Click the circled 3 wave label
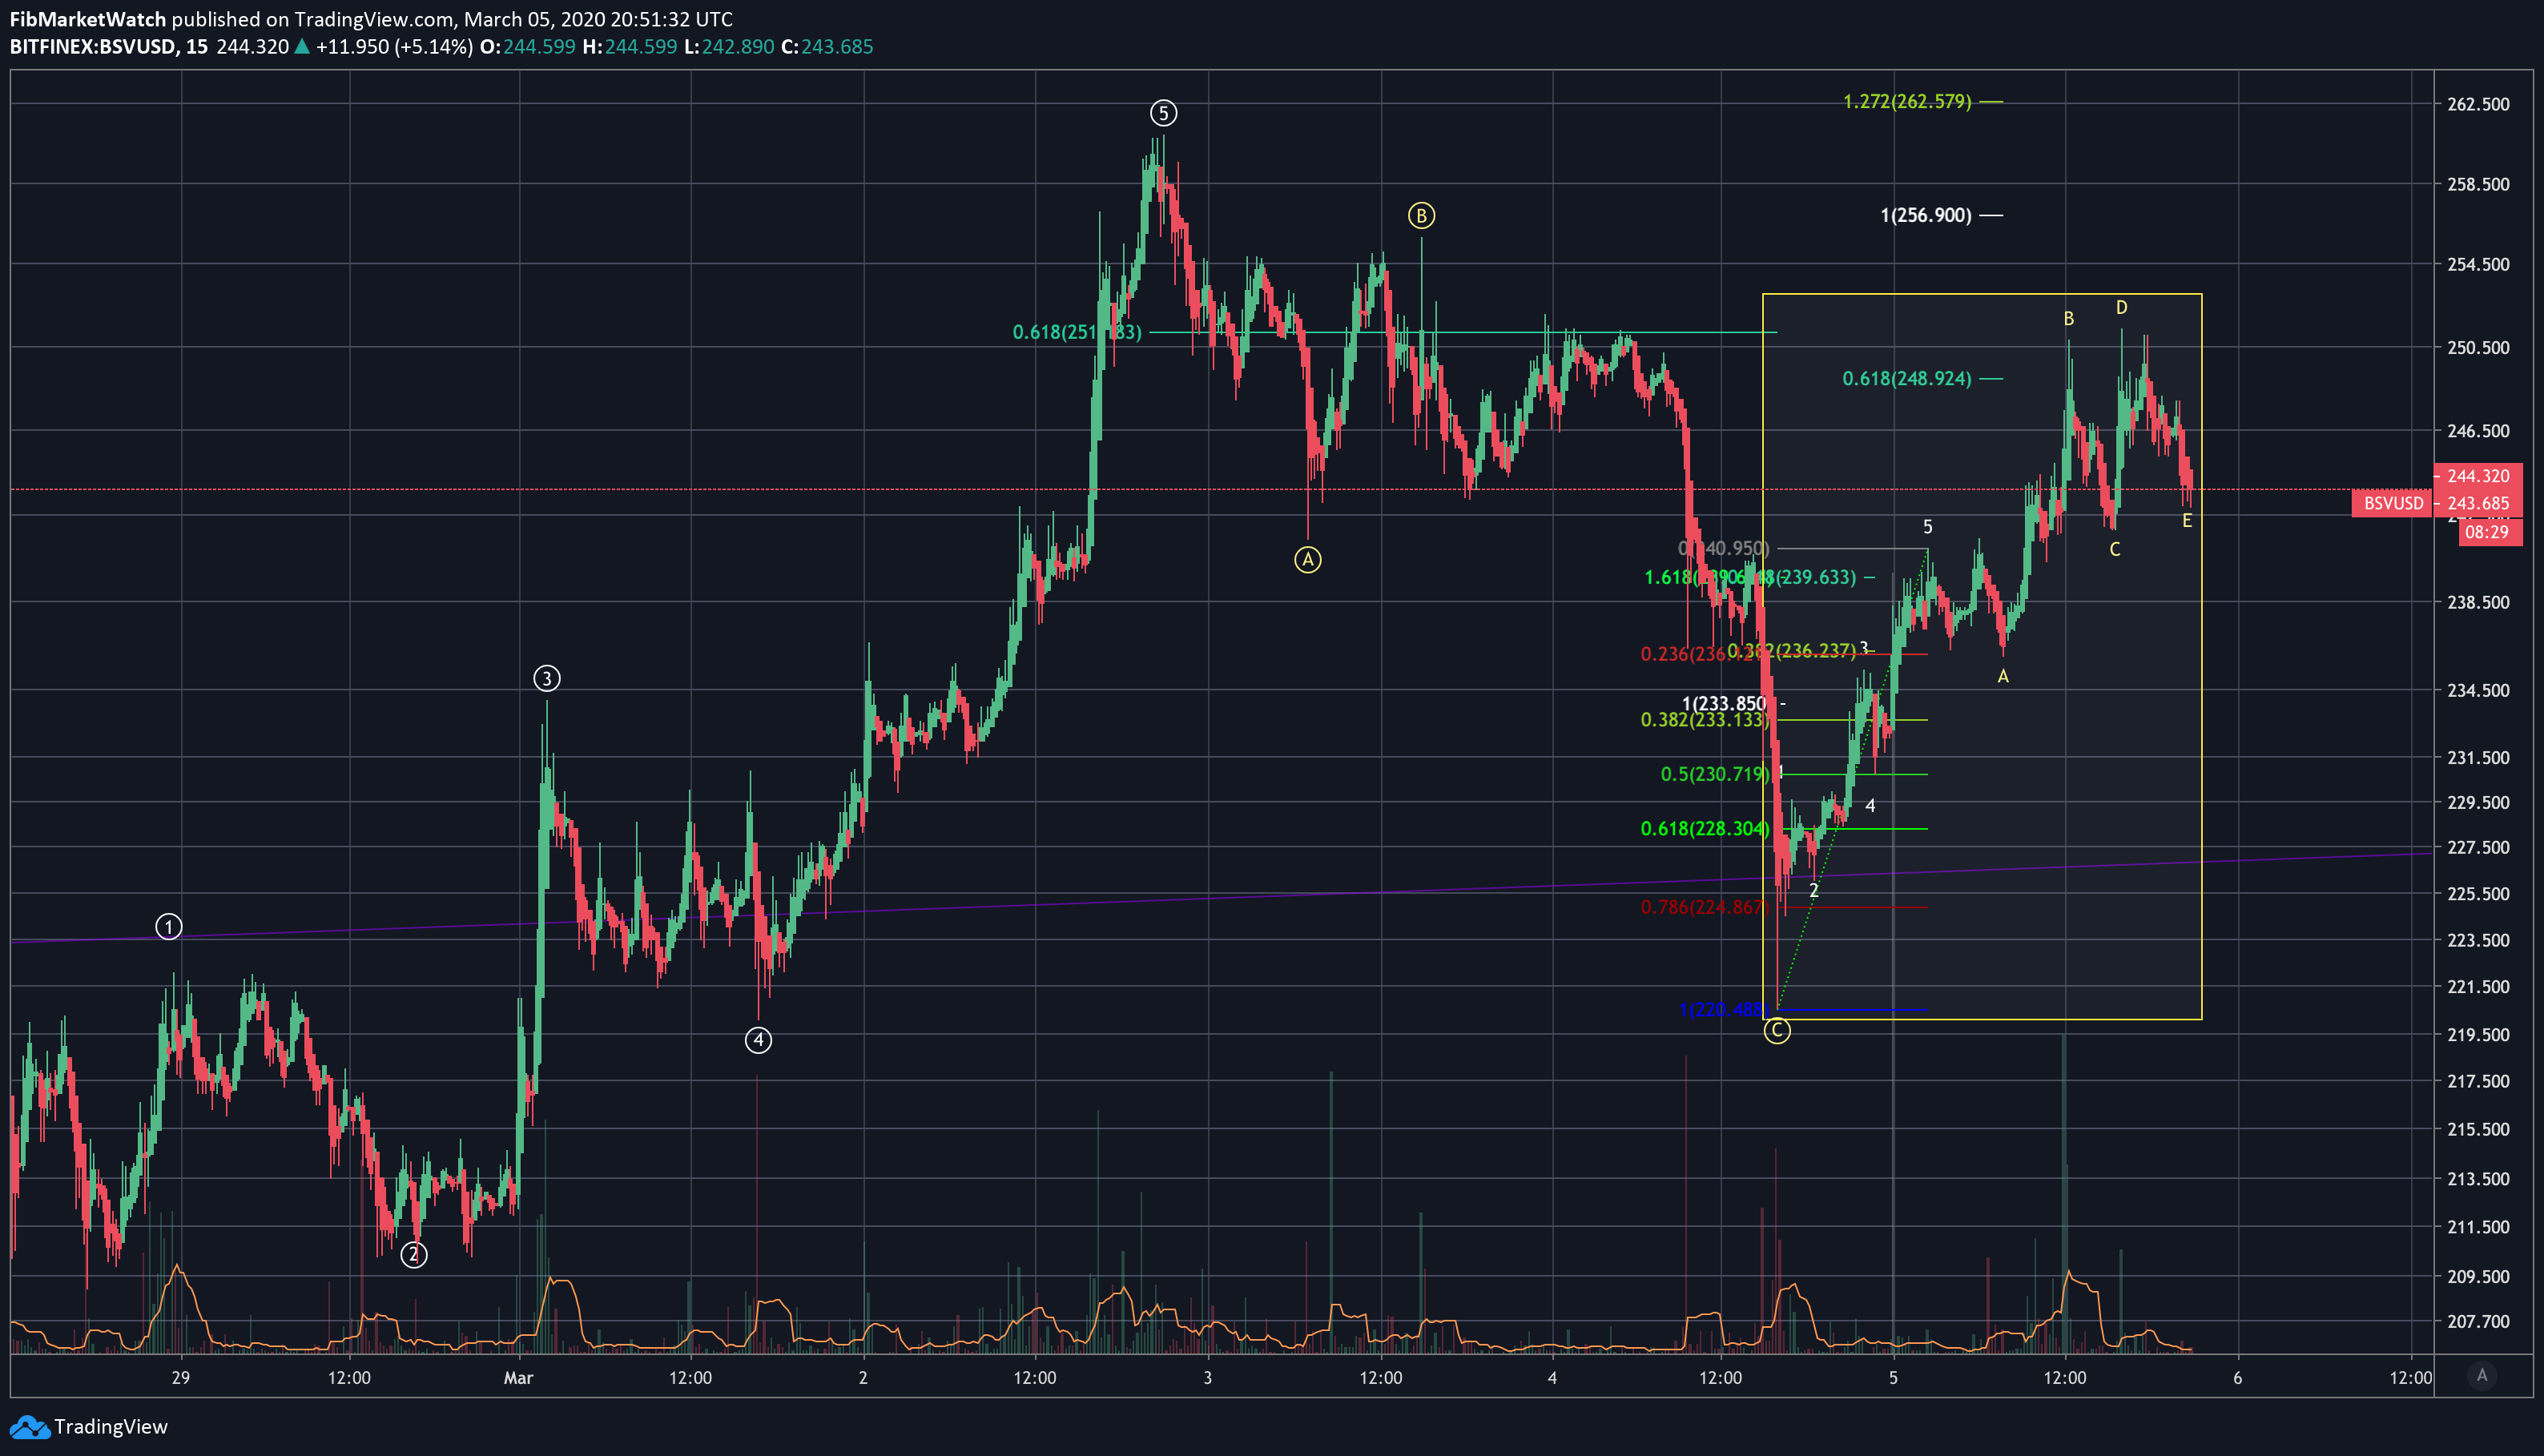The height and width of the screenshot is (1456, 2544). [x=547, y=679]
